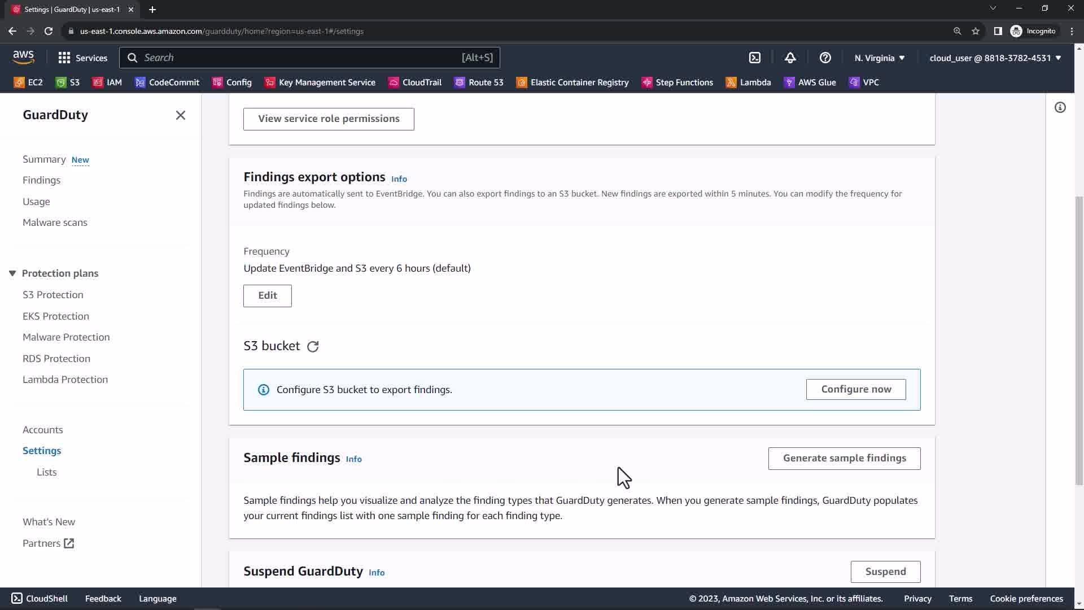Edit the findings export frequency
Image resolution: width=1084 pixels, height=610 pixels.
267,295
